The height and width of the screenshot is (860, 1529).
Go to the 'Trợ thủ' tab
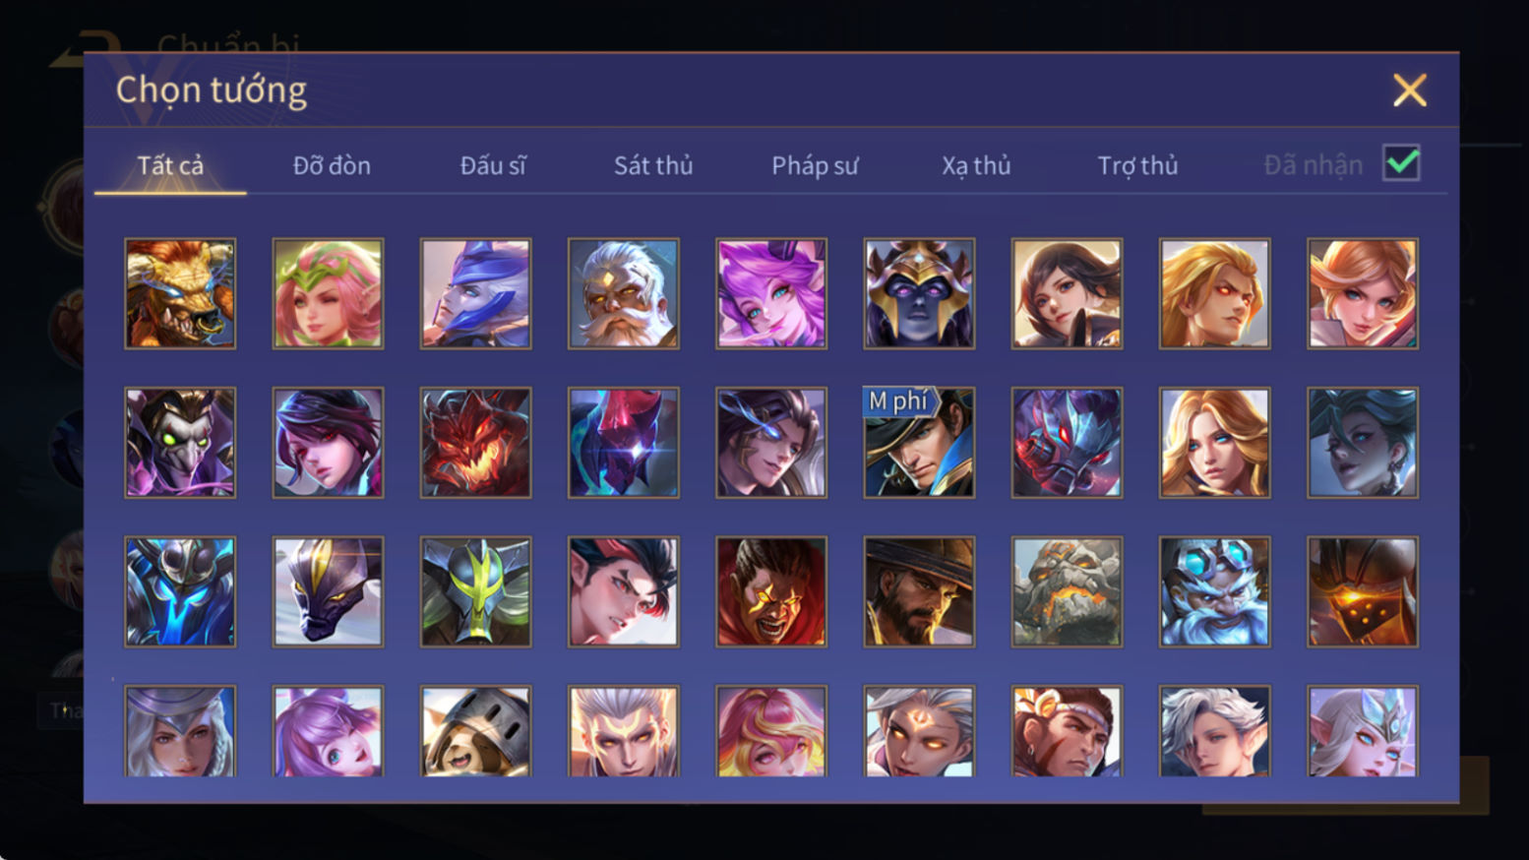coord(1137,165)
